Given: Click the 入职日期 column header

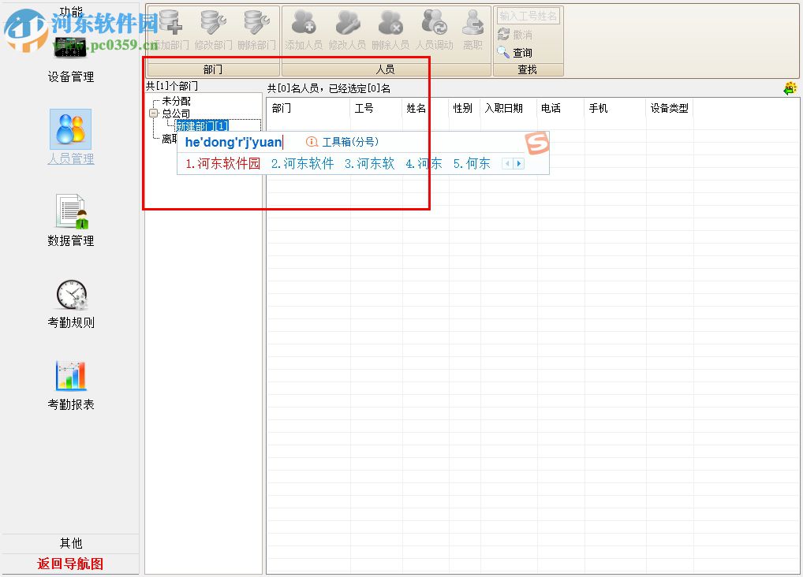Looking at the screenshot, I should point(509,108).
